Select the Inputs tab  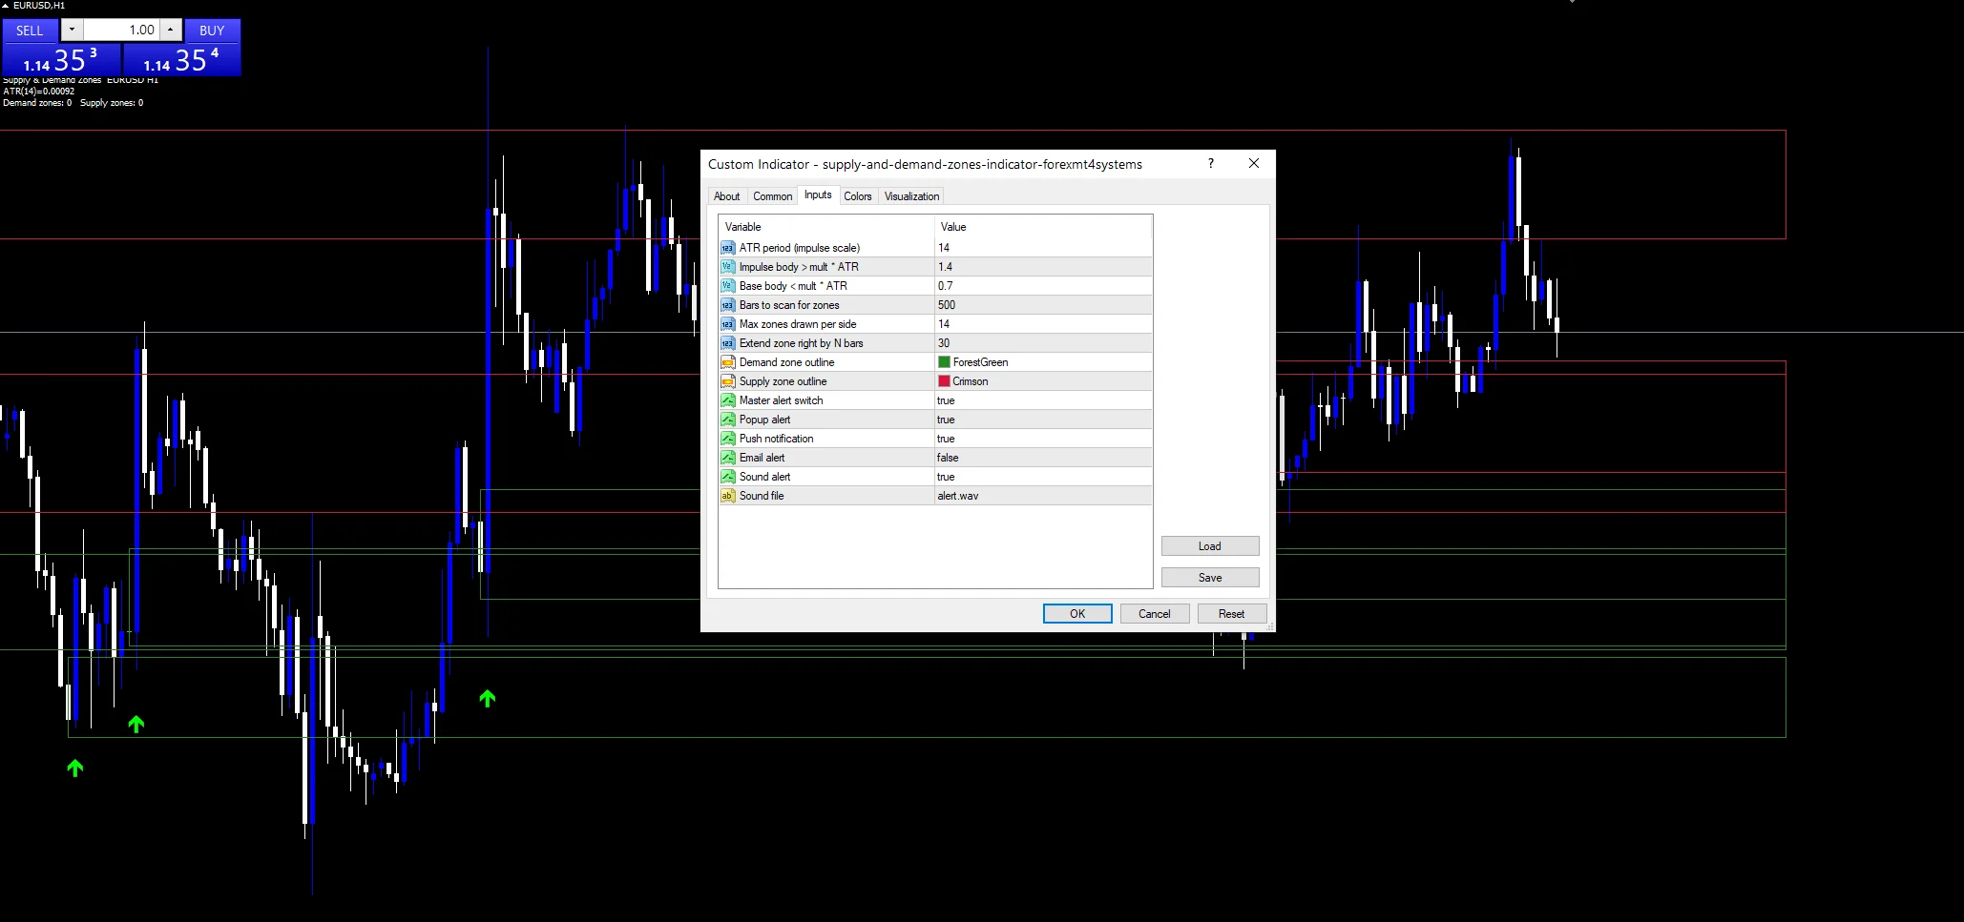click(x=818, y=195)
